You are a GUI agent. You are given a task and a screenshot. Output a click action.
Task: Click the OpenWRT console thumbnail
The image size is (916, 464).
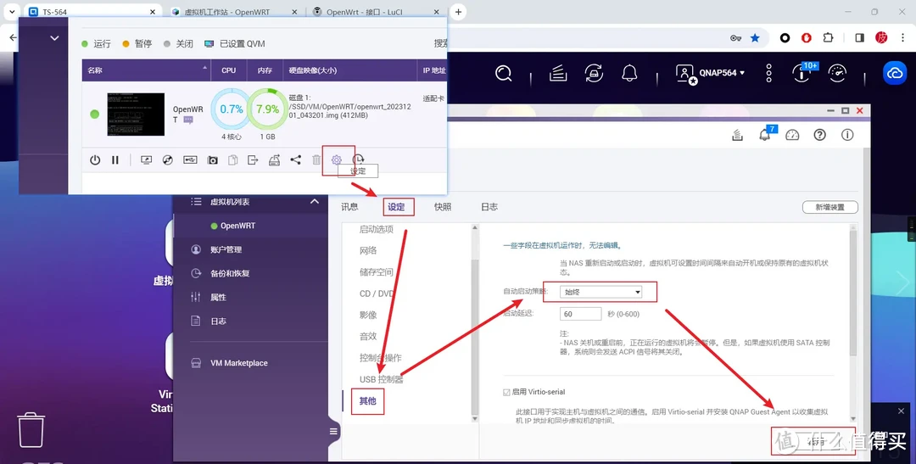136,114
